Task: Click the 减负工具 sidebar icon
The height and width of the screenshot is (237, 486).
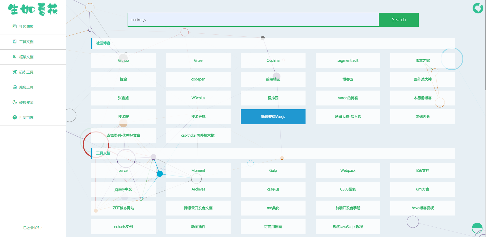Action: (14, 87)
